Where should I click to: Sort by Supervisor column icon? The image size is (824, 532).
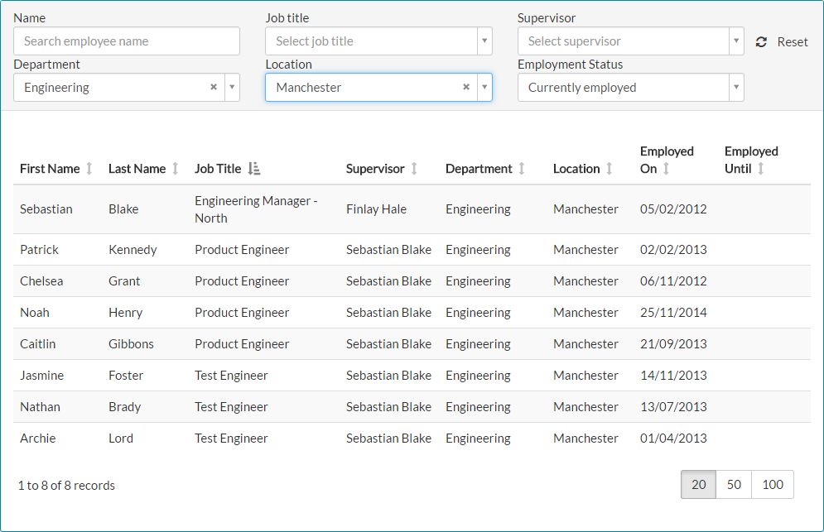414,169
